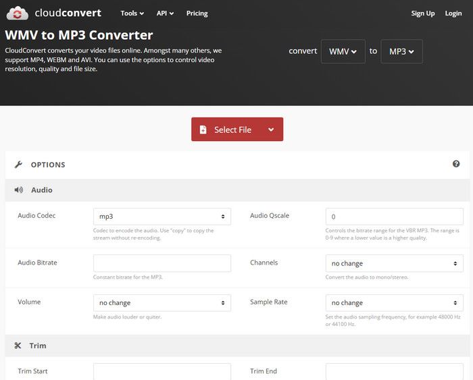
Task: Click 'Convert the audio to mono/stereo.' hint
Action: pos(366,277)
